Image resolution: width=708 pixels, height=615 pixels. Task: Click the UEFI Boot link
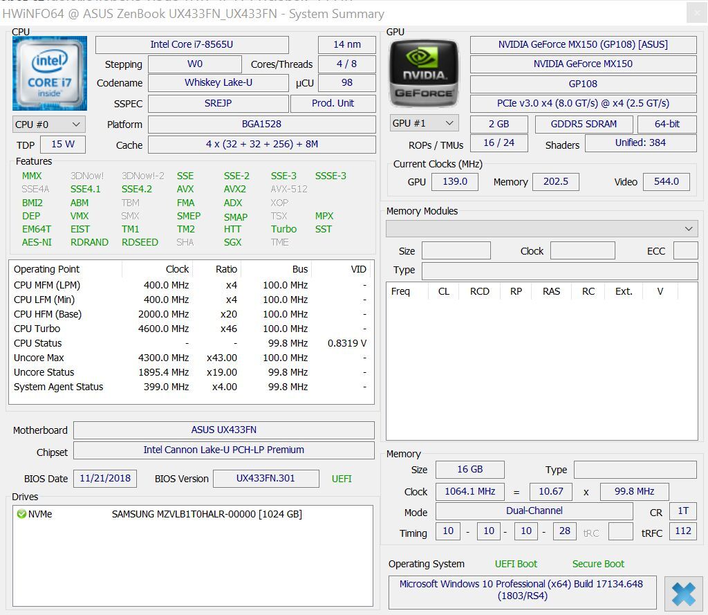point(516,564)
